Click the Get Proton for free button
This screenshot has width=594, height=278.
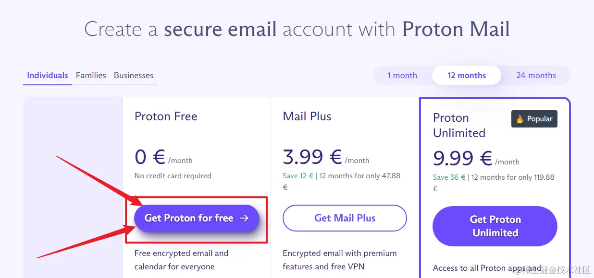196,218
